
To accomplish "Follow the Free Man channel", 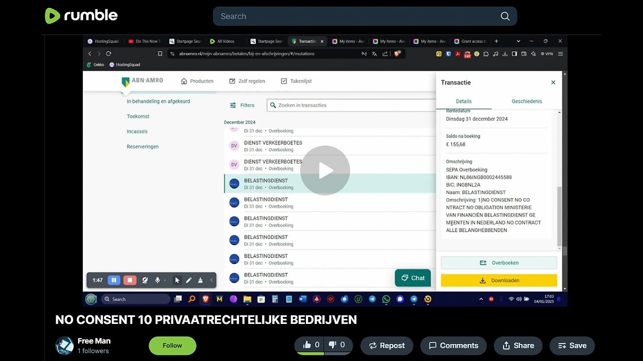I will tap(172, 345).
